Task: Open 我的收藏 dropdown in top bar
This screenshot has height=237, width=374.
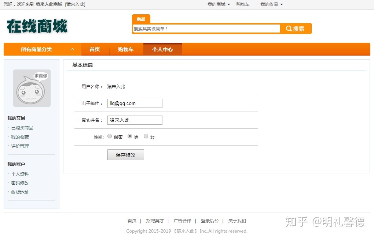Action: [x=271, y=4]
